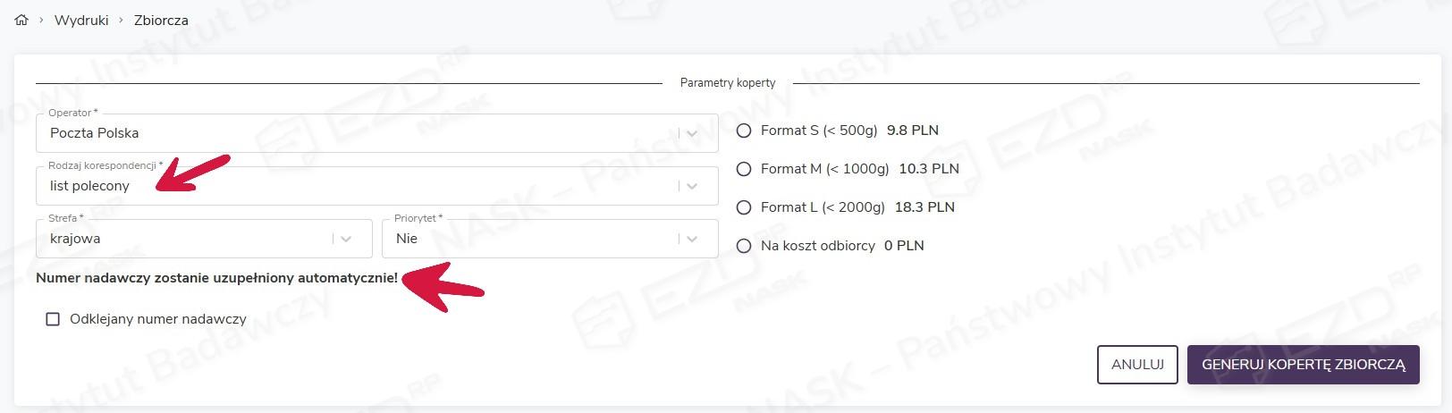Open the Rodzaj korespondencji combo box
The image size is (1452, 413).
(x=358, y=186)
